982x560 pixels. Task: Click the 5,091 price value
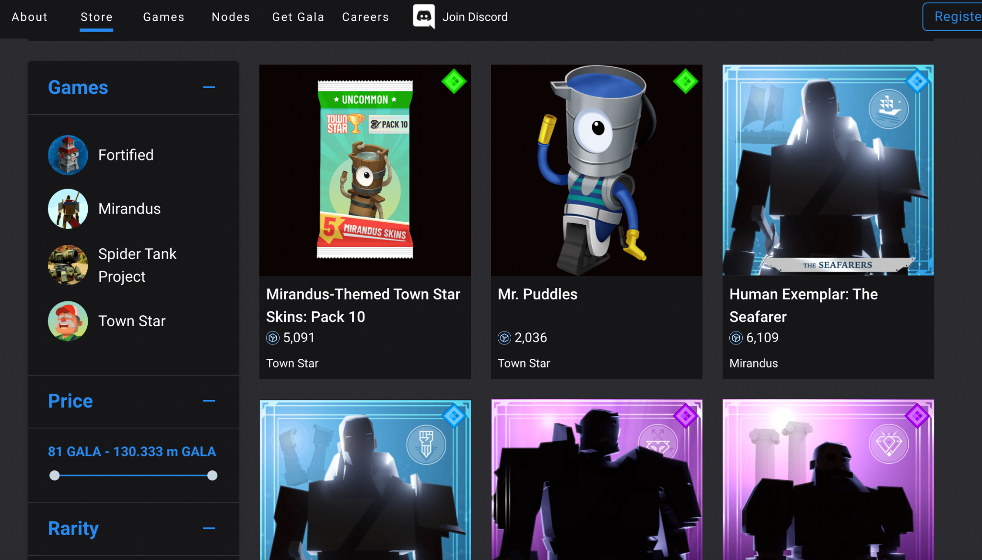[x=299, y=338]
